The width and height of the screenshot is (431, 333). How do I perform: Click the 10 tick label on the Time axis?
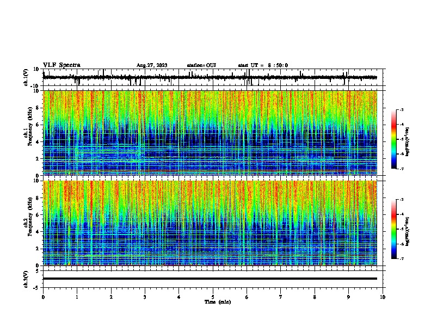click(x=383, y=297)
